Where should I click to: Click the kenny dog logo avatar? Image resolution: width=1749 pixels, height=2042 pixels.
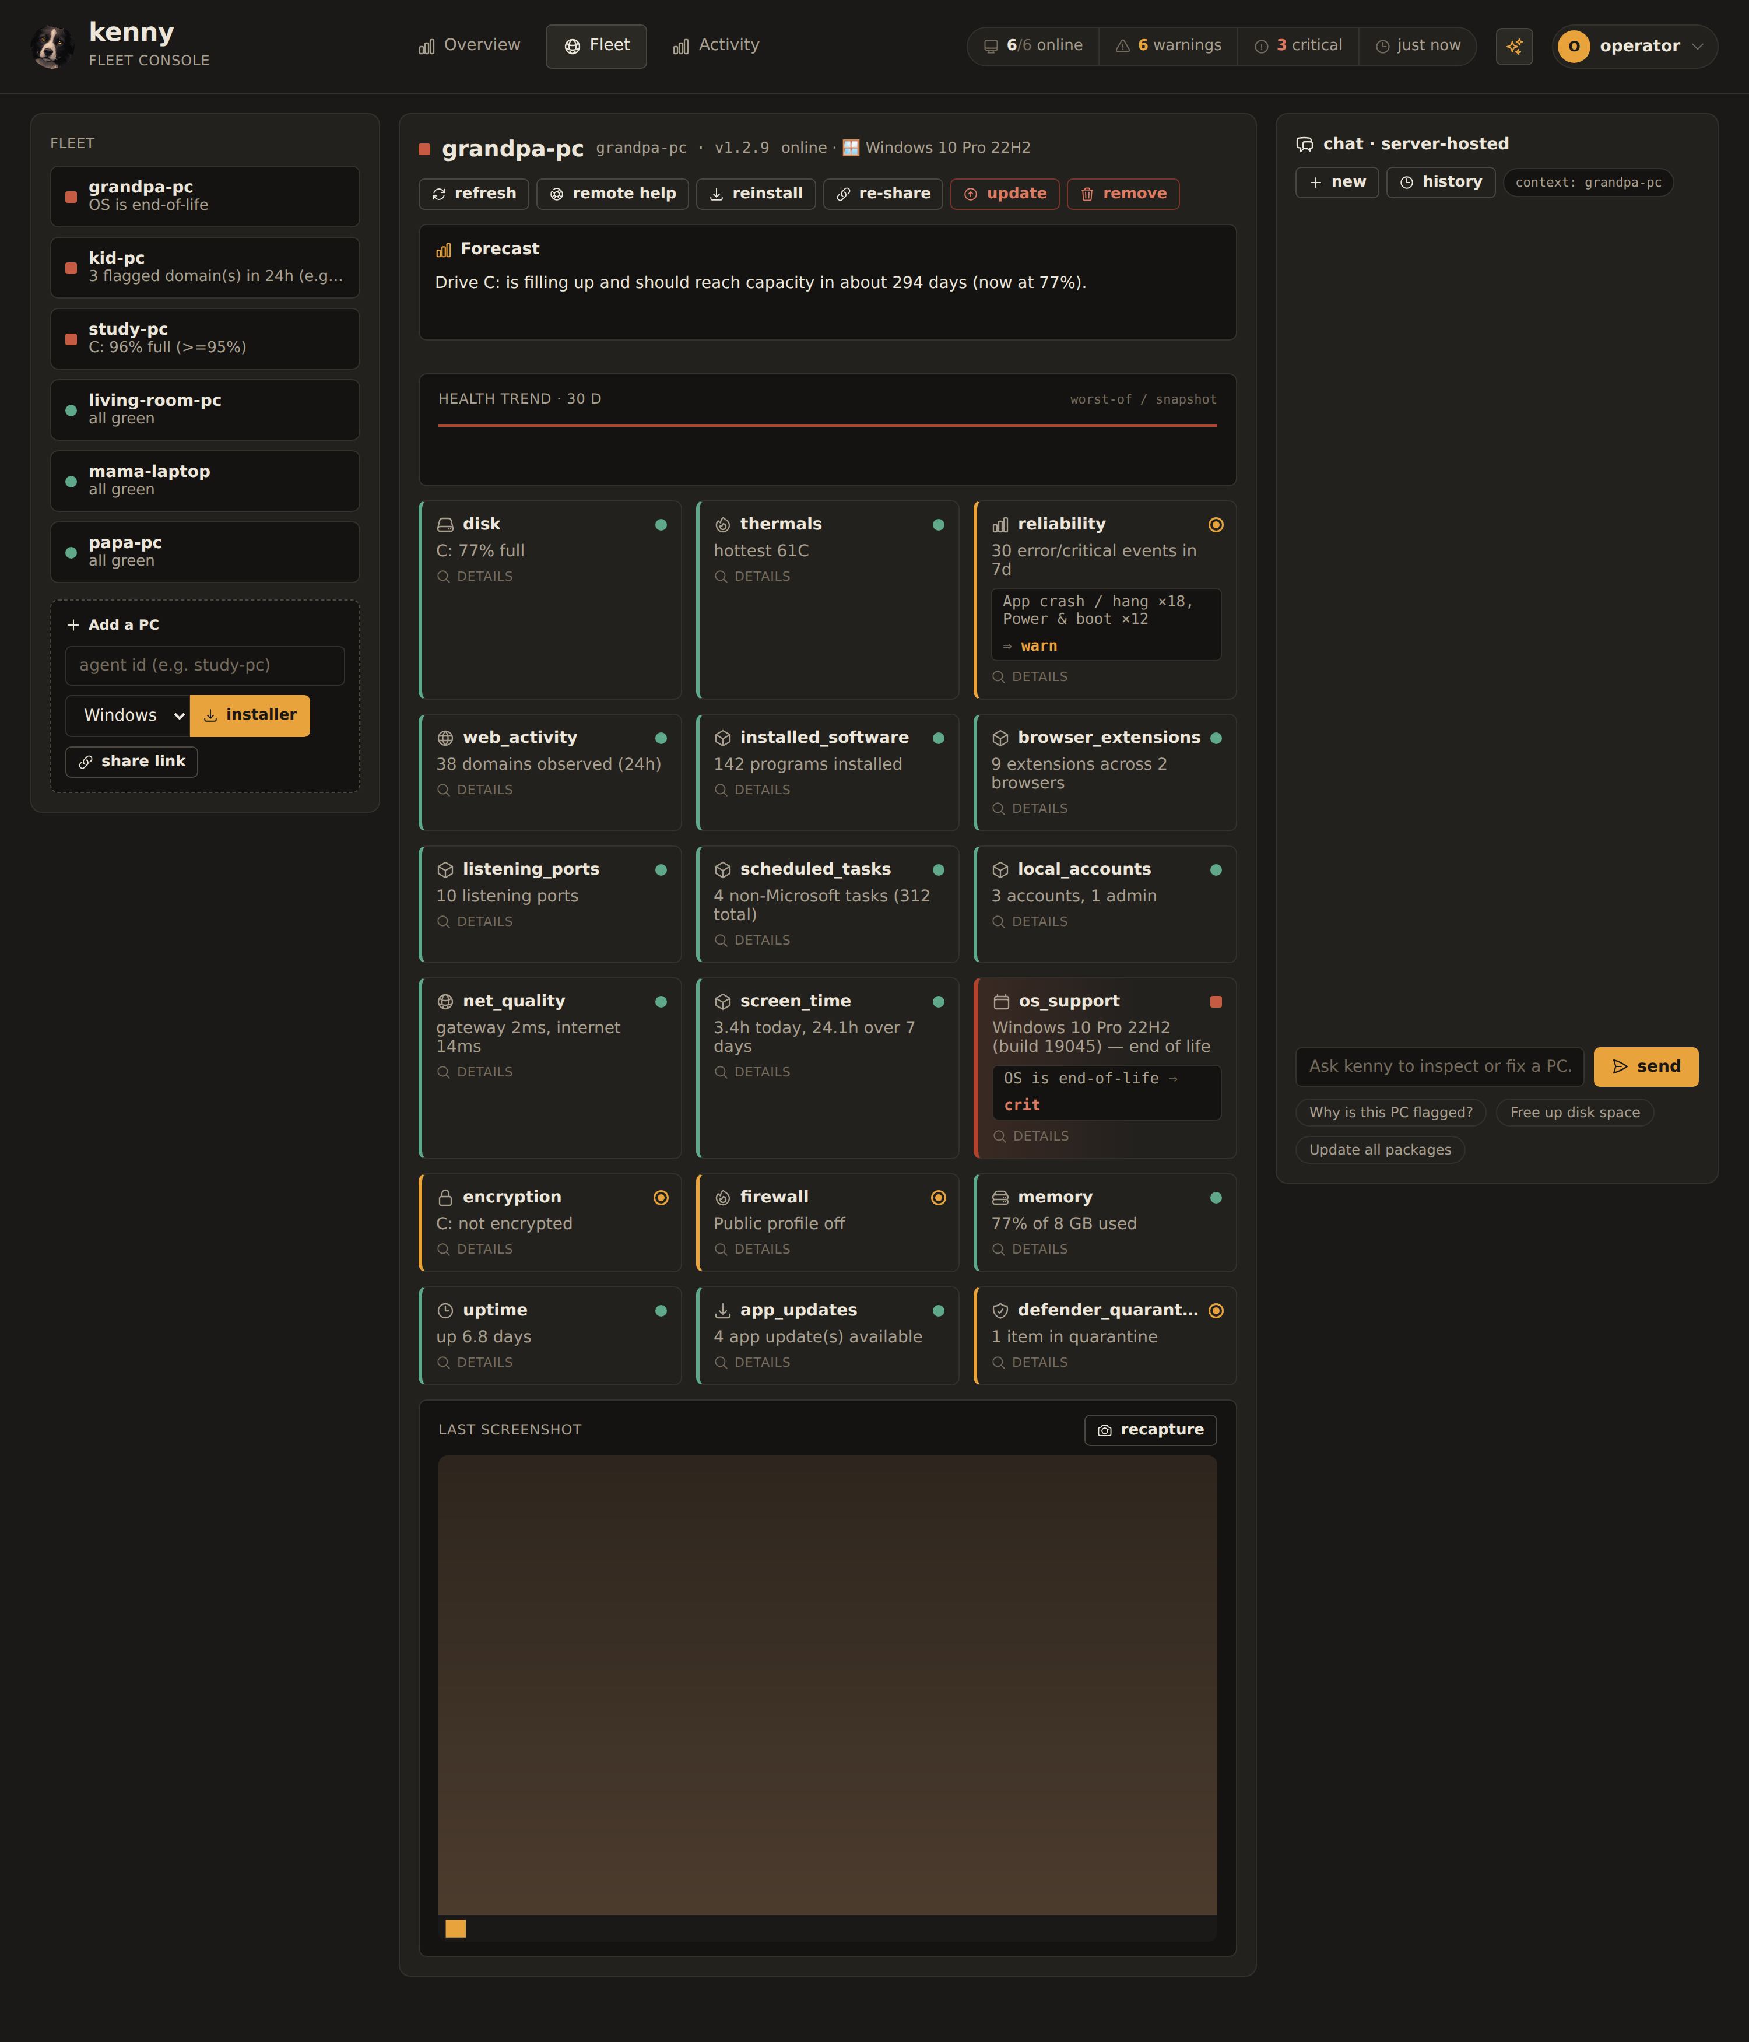coord(51,46)
